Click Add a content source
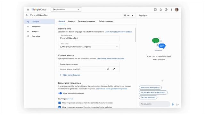205x115 pixels. click(70, 75)
